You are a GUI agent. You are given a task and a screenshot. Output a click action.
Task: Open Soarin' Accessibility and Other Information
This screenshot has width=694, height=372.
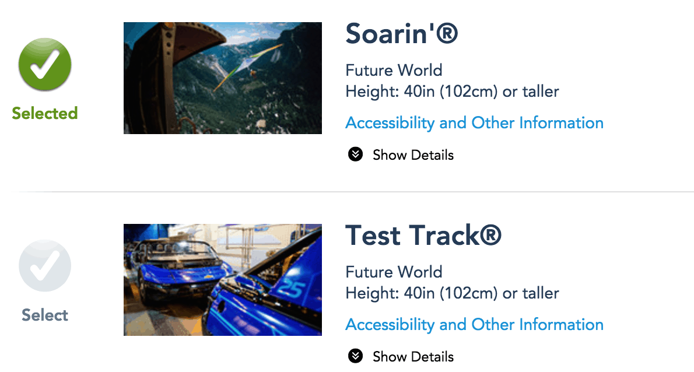(x=475, y=122)
